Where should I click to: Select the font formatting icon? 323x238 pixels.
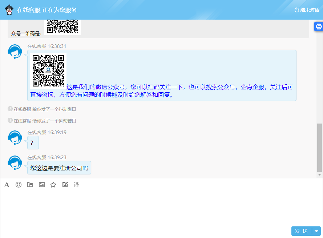[x=7, y=185]
